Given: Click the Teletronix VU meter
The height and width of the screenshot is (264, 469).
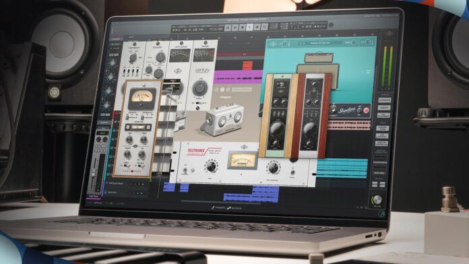Looking at the screenshot, I should point(243,161).
